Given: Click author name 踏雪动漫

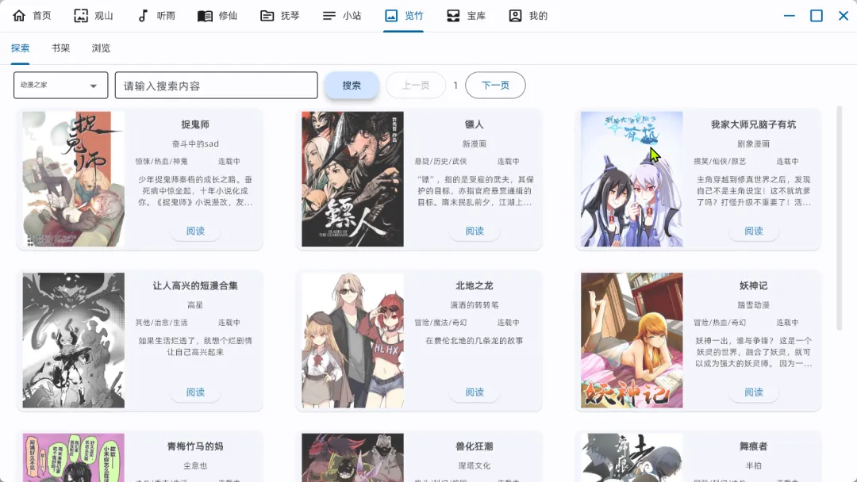Looking at the screenshot, I should click(x=754, y=304).
